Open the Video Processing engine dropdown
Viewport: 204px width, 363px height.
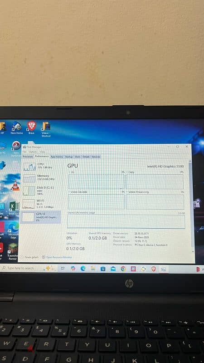[138, 192]
